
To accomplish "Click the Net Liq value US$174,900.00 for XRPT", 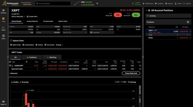I will pos(74,65).
